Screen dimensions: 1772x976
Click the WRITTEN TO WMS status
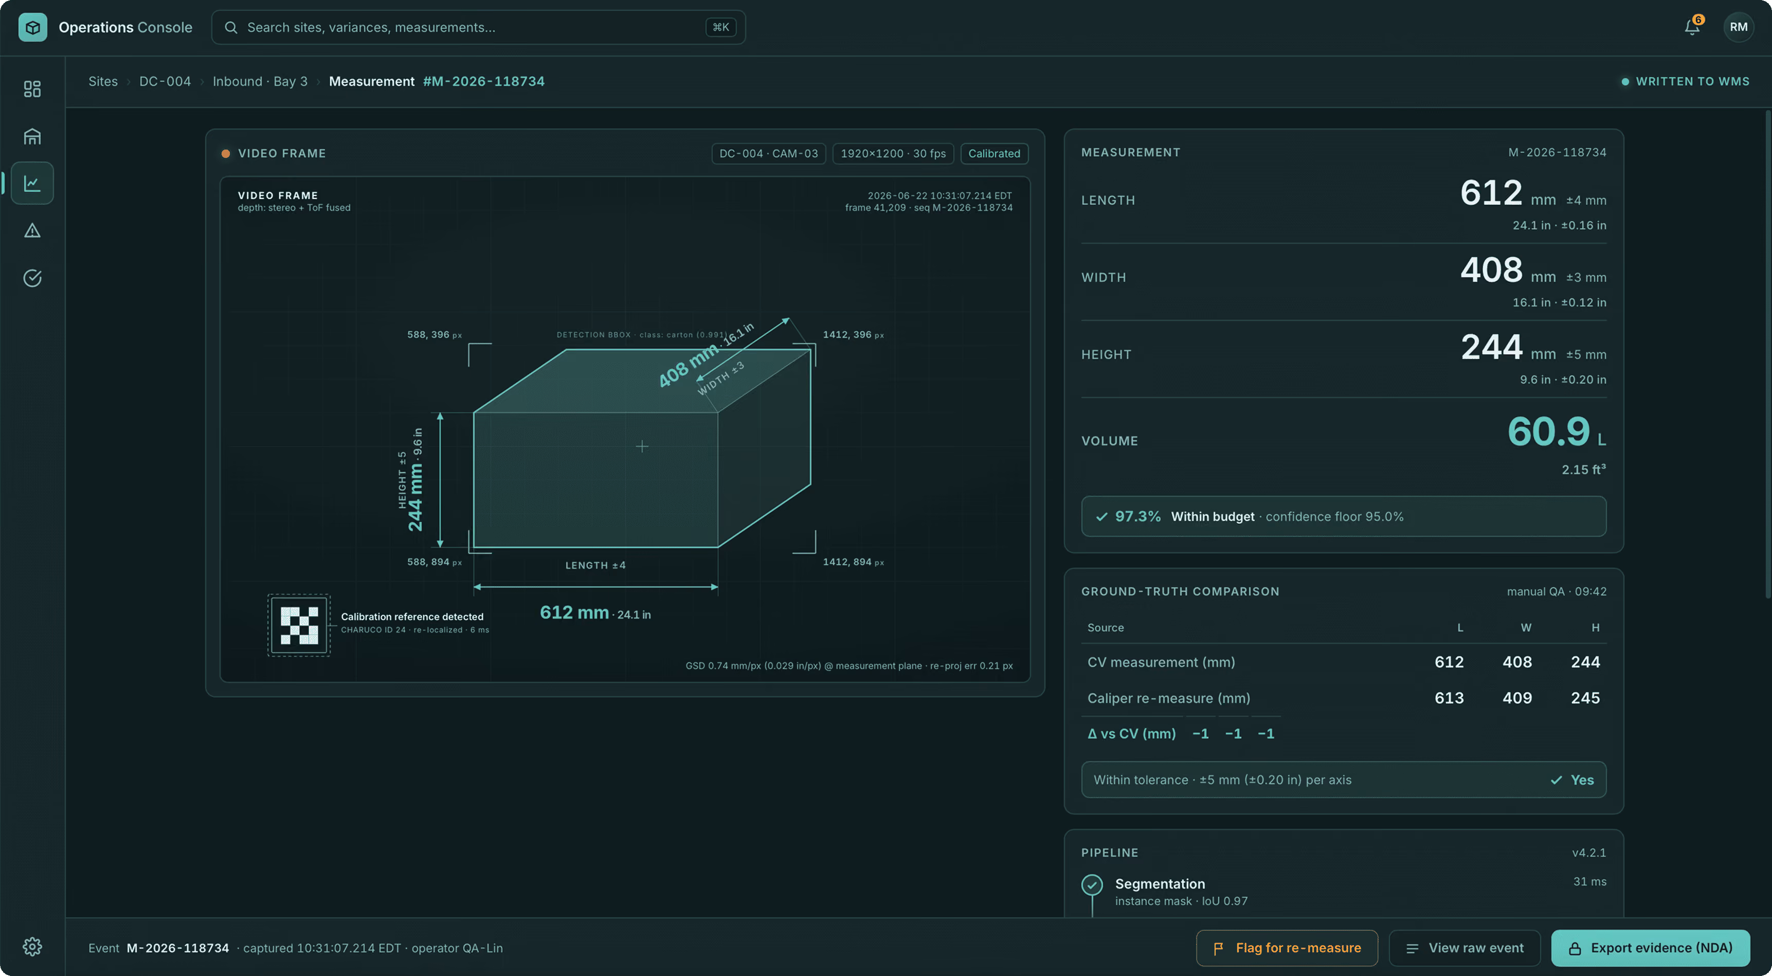1685,81
